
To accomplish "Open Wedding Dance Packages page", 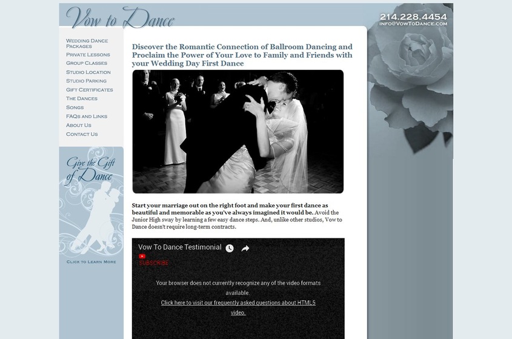I will pos(87,44).
